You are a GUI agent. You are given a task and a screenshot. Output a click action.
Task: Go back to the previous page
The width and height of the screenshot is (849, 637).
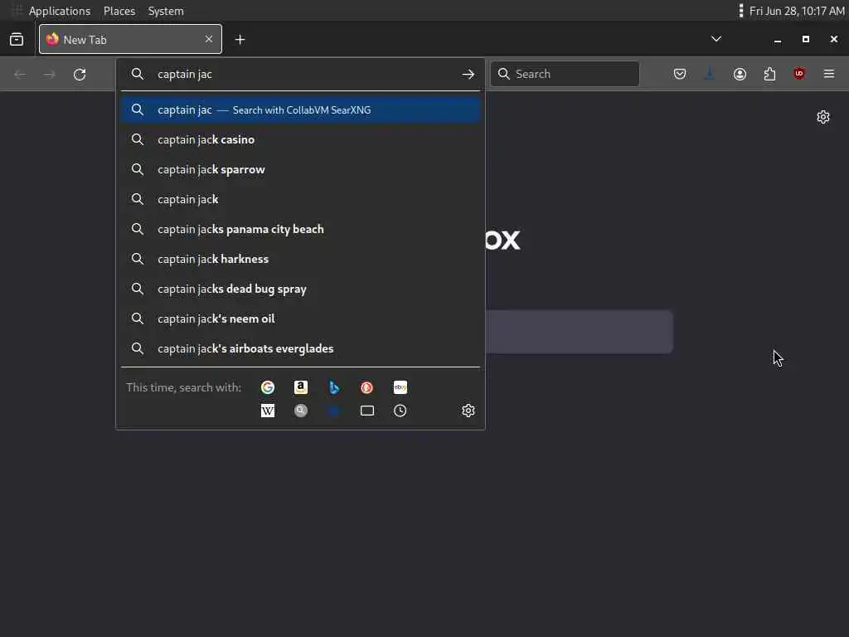(x=20, y=74)
